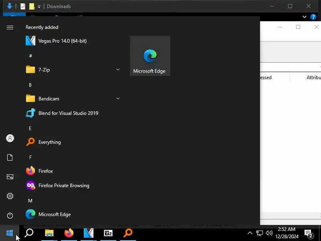The width and height of the screenshot is (321, 241).
Task: Open the clock showing 2:52 AM
Action: (286, 233)
